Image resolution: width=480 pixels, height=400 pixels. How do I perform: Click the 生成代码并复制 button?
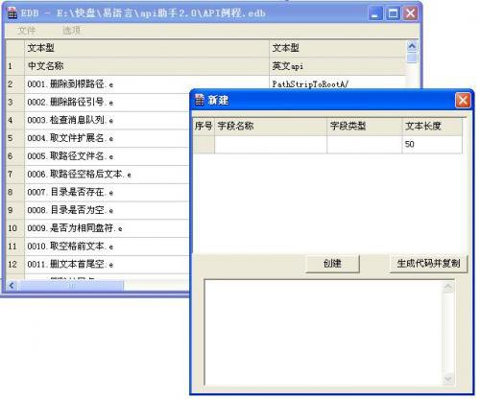pos(428,264)
